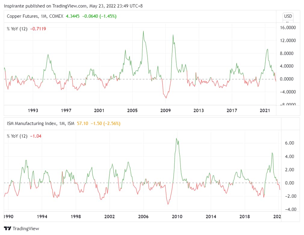Image resolution: width=304 pixels, height=235 pixels.
Task: Select the % YoY (12) indicator in ISM pane
Action: [17, 136]
